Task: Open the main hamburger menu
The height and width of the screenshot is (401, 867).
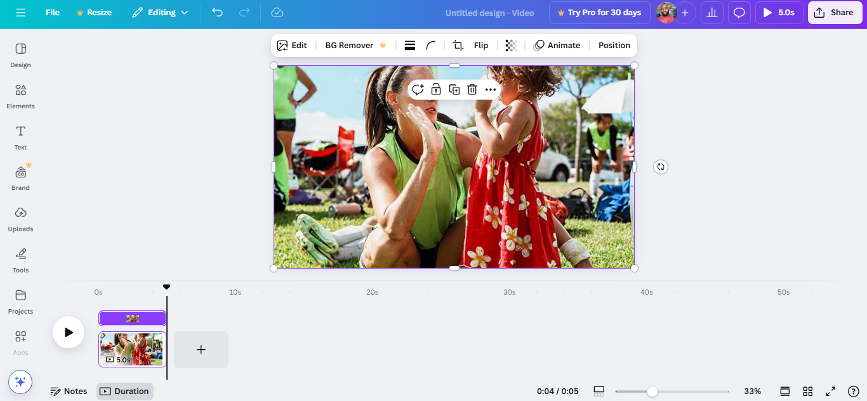Action: [x=21, y=12]
